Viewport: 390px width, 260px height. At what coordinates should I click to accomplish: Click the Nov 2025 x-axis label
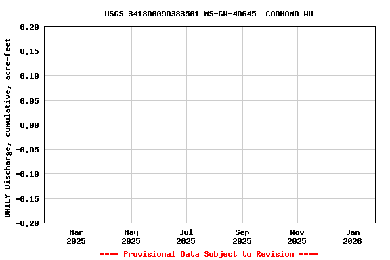coord(297,236)
